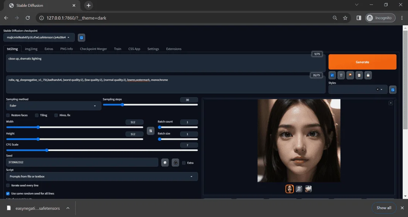This screenshot has height=217, width=408.
Task: Open the Settings tab
Action: tap(153, 49)
